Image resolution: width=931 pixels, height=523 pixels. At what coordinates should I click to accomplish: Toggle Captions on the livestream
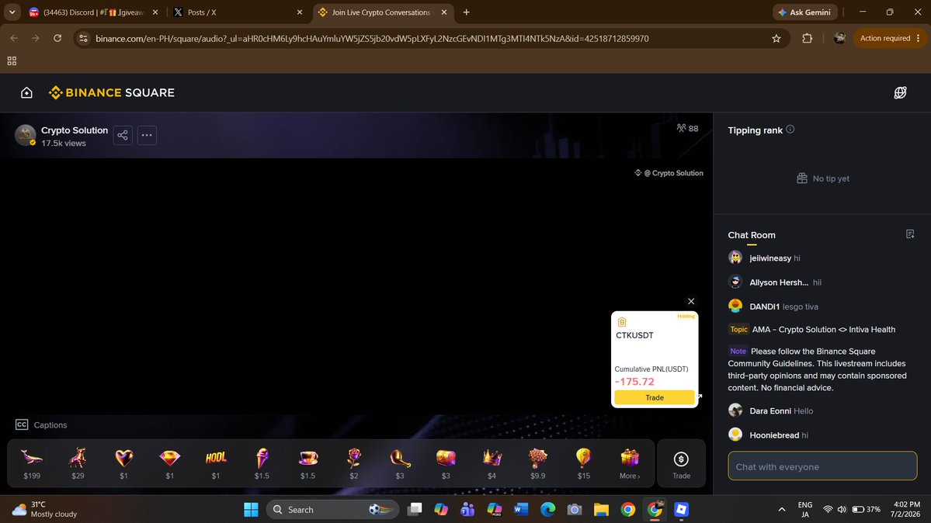41,425
